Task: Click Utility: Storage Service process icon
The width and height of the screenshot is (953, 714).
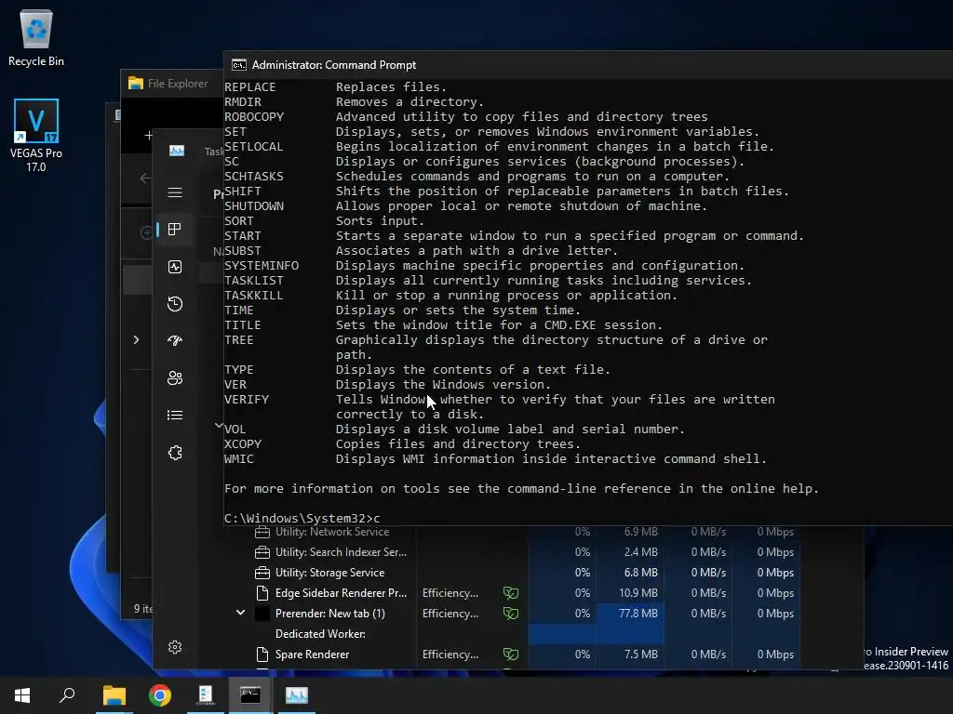Action: pyautogui.click(x=262, y=573)
